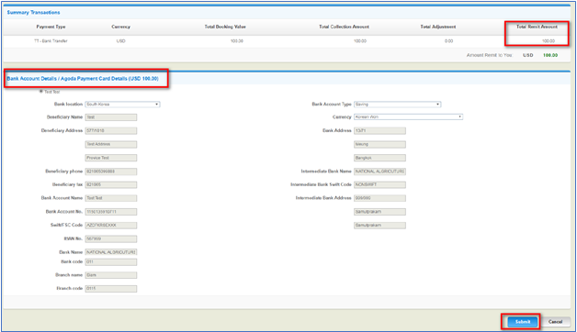Image resolution: width=577 pixels, height=332 pixels.
Task: Click the Total Adjustment column header
Action: (x=438, y=27)
